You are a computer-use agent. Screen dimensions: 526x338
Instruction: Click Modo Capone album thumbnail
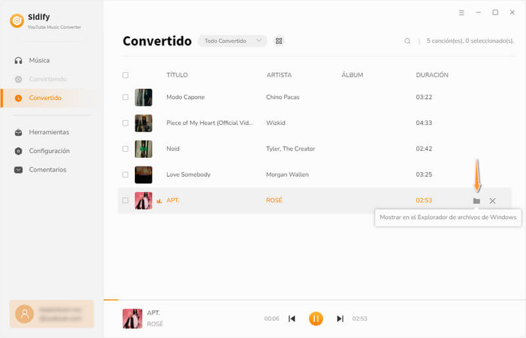pyautogui.click(x=143, y=97)
